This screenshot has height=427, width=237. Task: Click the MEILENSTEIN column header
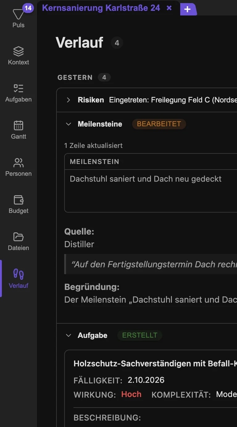pos(94,162)
